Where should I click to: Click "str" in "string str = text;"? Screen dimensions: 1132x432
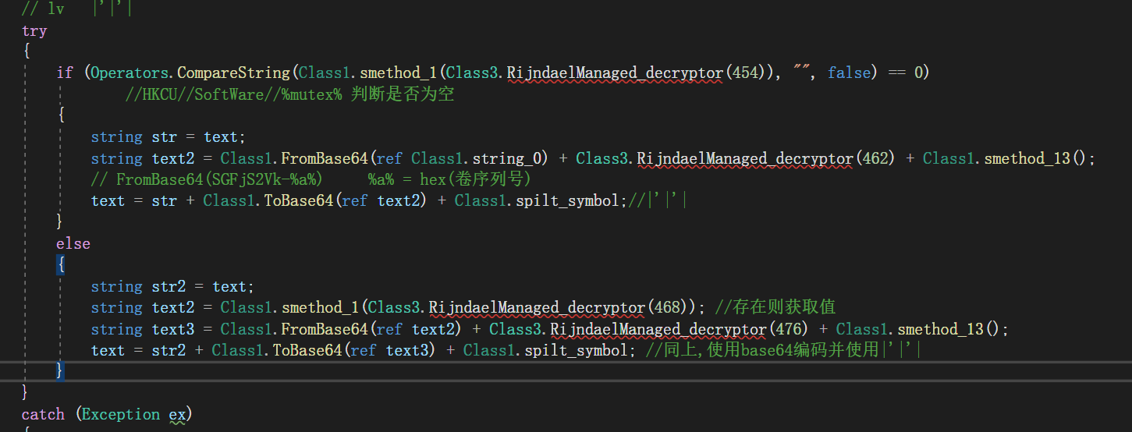(165, 137)
